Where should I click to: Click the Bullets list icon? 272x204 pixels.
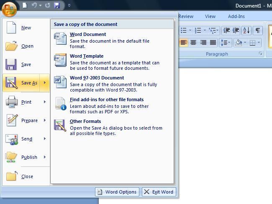pyautogui.click(x=184, y=31)
